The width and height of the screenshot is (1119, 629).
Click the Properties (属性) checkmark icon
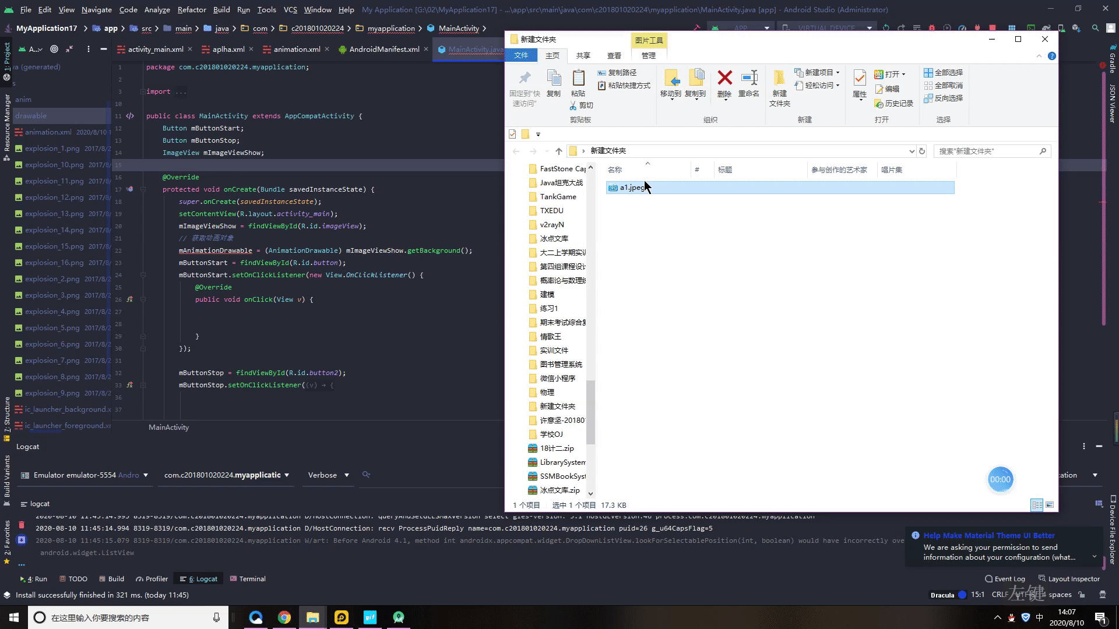pos(860,78)
